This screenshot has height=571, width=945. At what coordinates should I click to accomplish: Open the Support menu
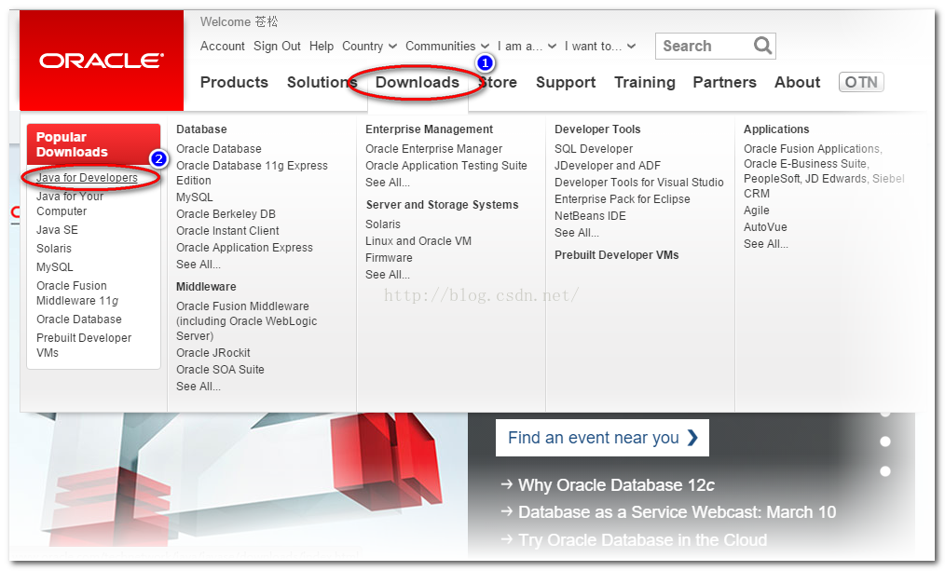[566, 82]
